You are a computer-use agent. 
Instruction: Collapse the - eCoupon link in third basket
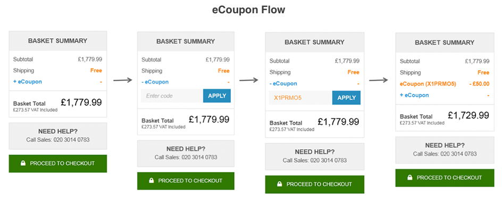(283, 84)
